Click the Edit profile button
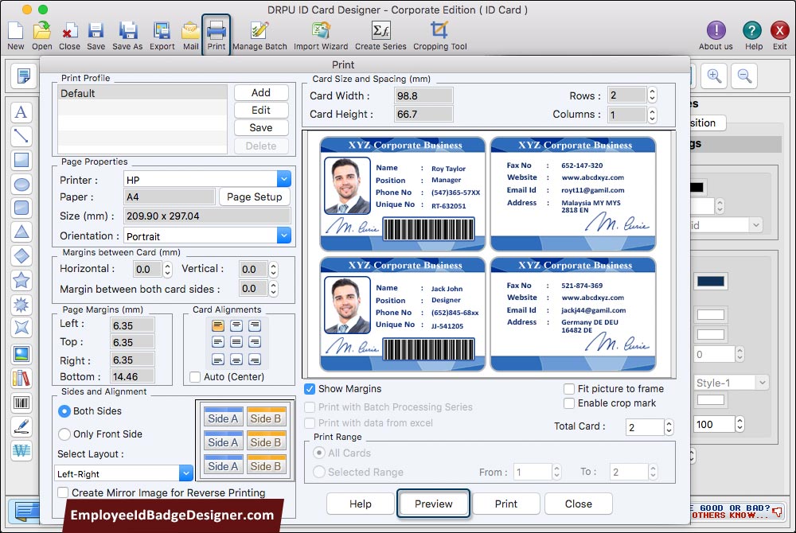The height and width of the screenshot is (533, 796). (x=261, y=110)
